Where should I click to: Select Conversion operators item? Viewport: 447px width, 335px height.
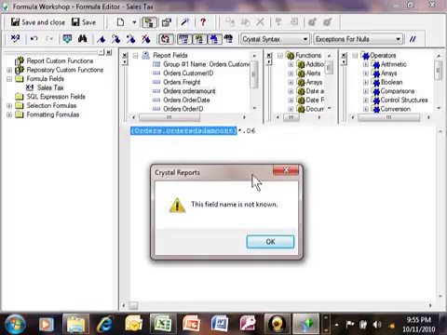(x=396, y=109)
